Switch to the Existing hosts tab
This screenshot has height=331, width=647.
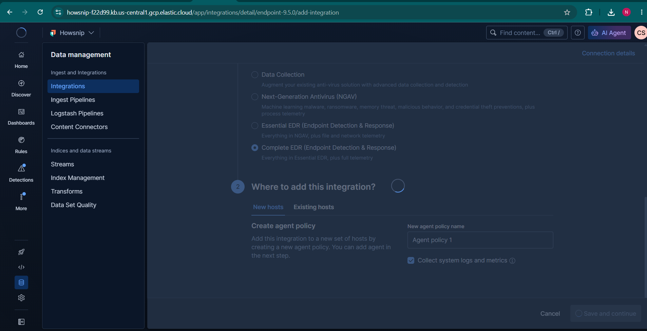tap(313, 207)
